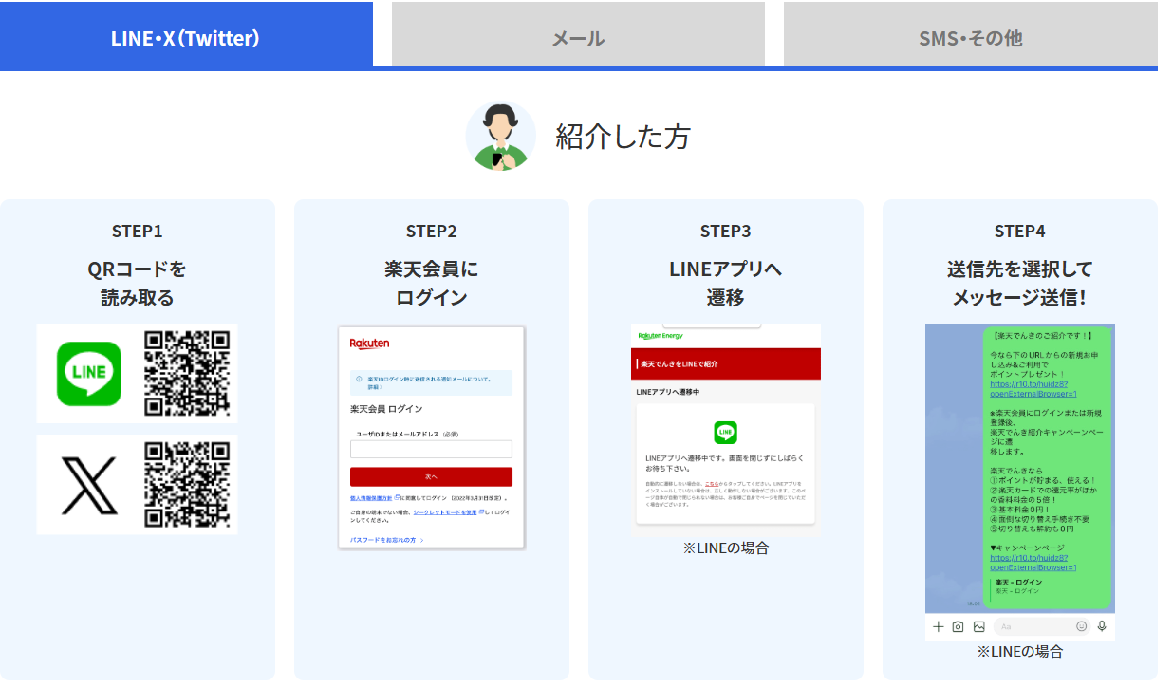Click the X (Twitter) logo icon

click(89, 485)
